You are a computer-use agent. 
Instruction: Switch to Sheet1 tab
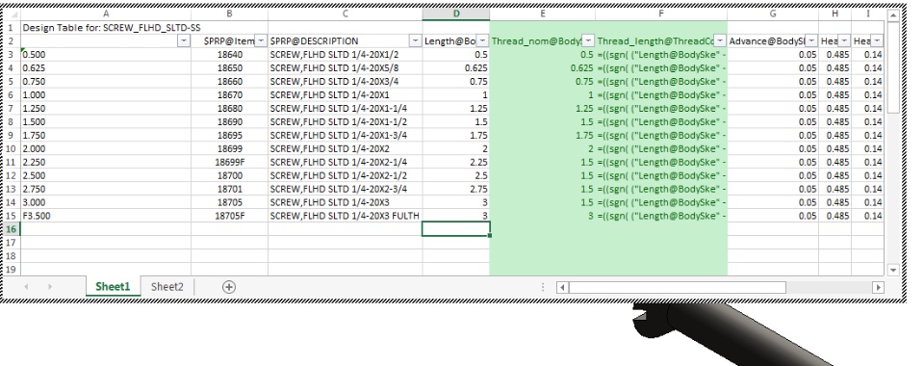tap(113, 286)
